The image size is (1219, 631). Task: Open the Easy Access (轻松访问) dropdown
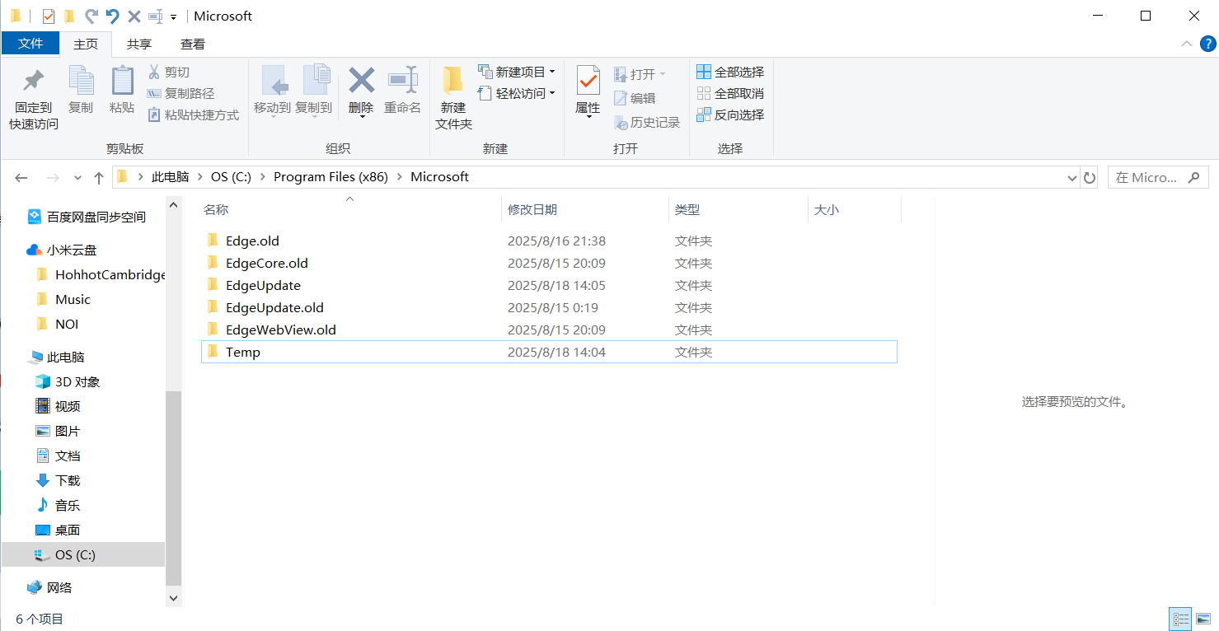click(516, 93)
